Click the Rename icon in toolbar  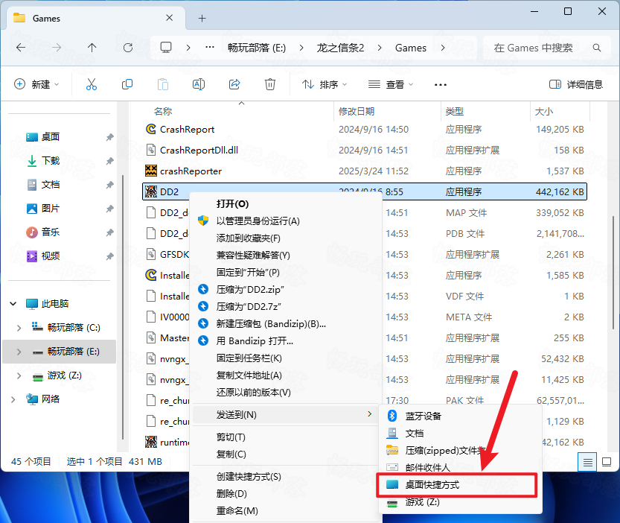[199, 84]
